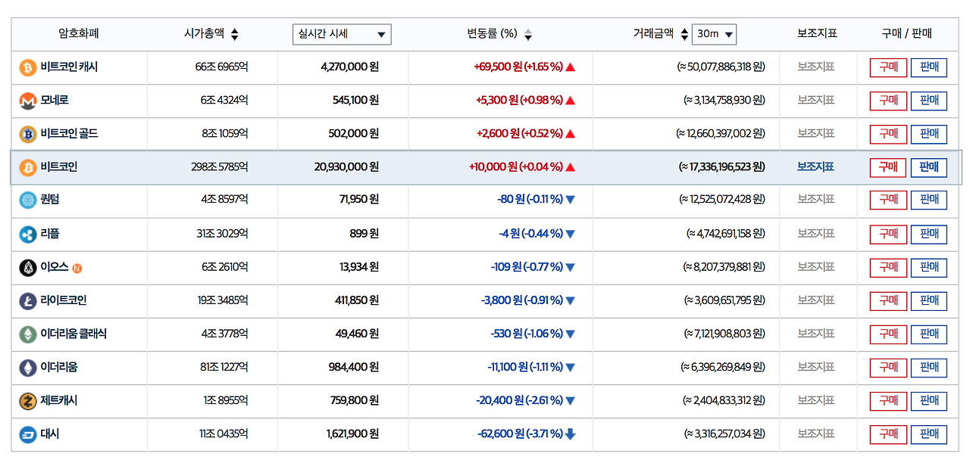
Task: Click 판매 for 비트코인 캐시
Action: point(929,67)
